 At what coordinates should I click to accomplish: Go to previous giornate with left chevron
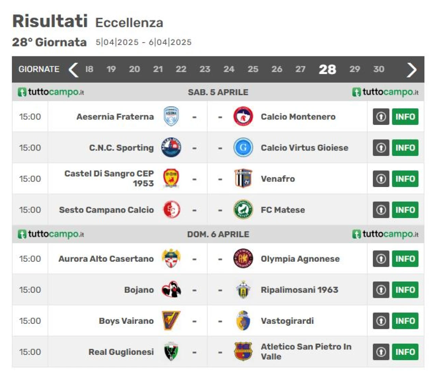[x=73, y=70]
